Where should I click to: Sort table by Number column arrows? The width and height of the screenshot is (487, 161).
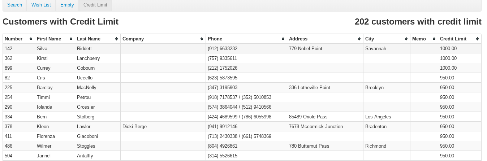pos(31,39)
